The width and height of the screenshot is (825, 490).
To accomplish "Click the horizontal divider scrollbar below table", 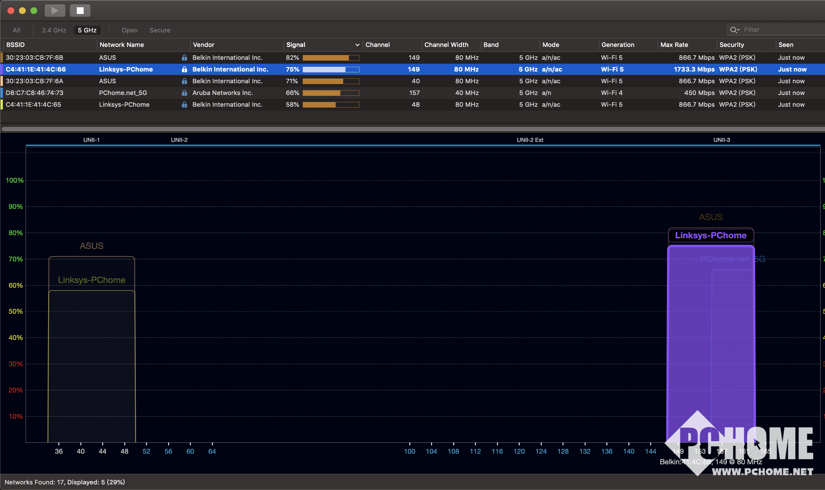I will [x=412, y=129].
